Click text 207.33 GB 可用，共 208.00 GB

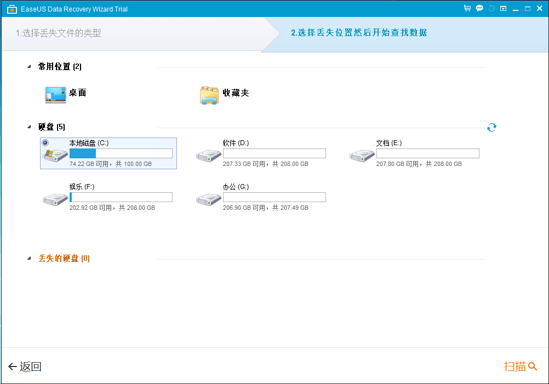coord(265,164)
